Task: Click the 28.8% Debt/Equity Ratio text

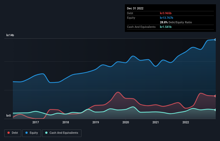Action: click(x=176, y=22)
